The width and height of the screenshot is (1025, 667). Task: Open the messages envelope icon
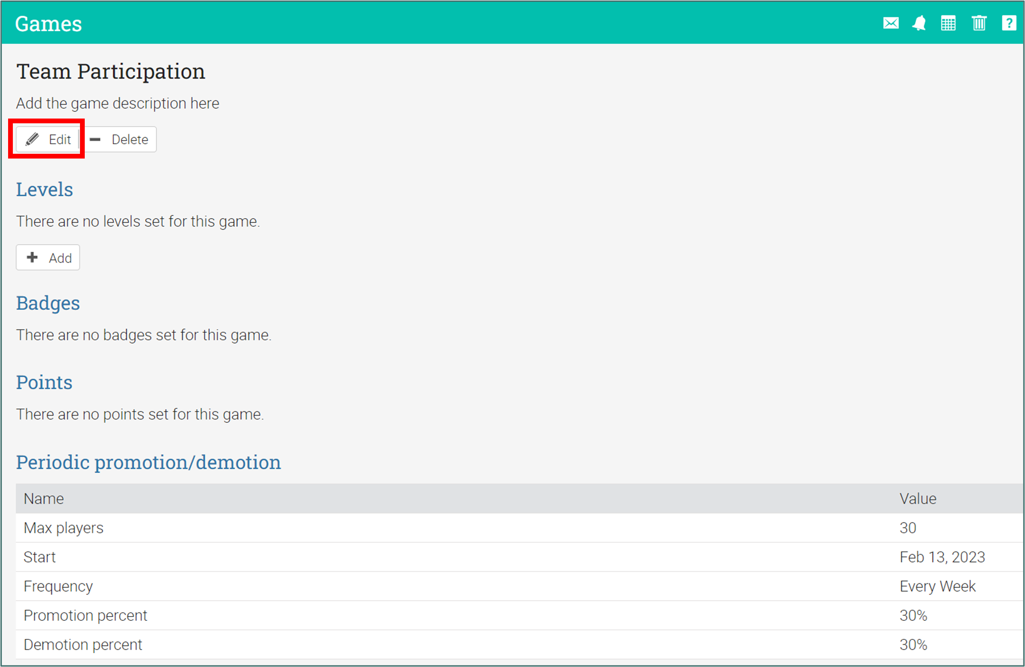point(891,23)
